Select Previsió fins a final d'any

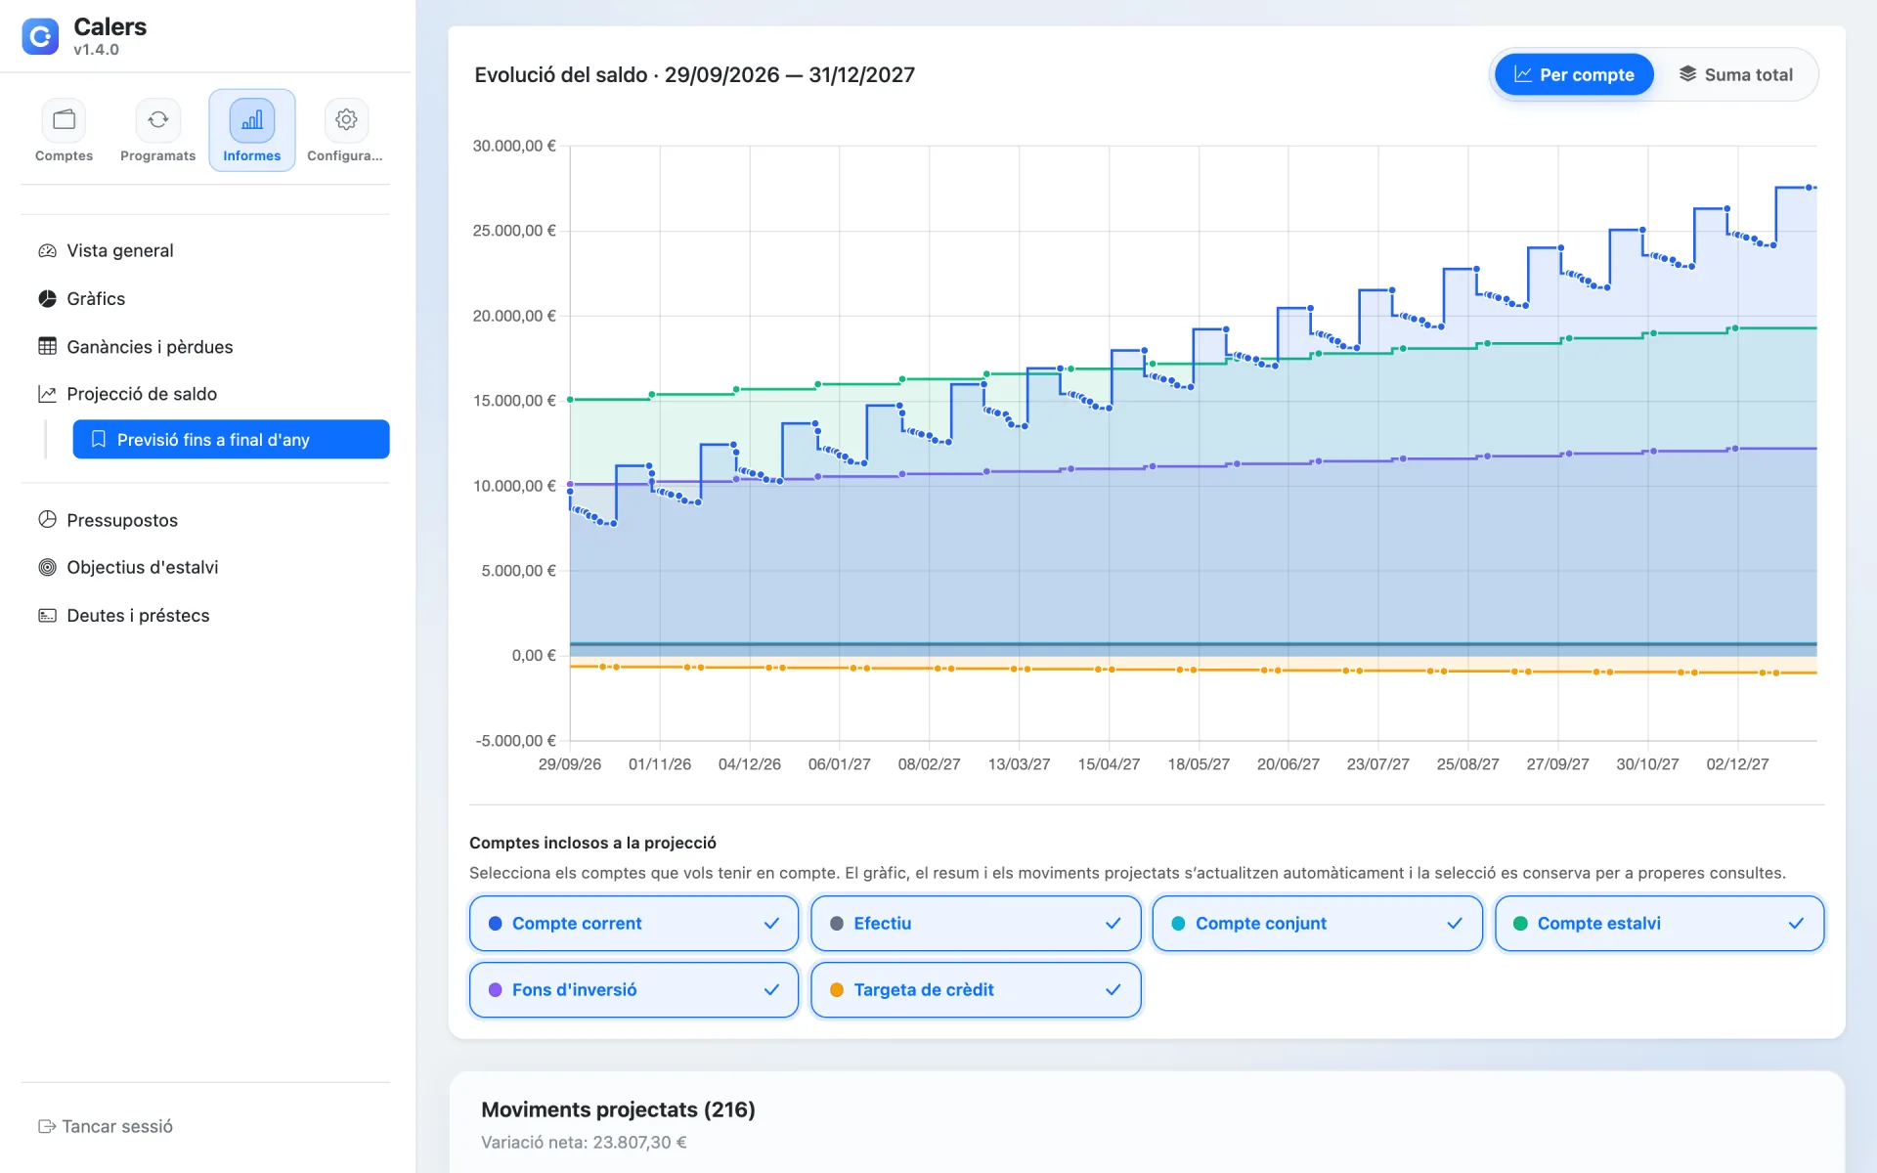tap(231, 439)
